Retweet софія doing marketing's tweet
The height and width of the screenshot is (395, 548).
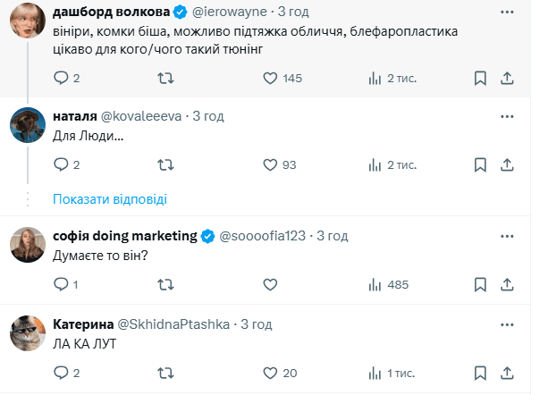click(165, 284)
